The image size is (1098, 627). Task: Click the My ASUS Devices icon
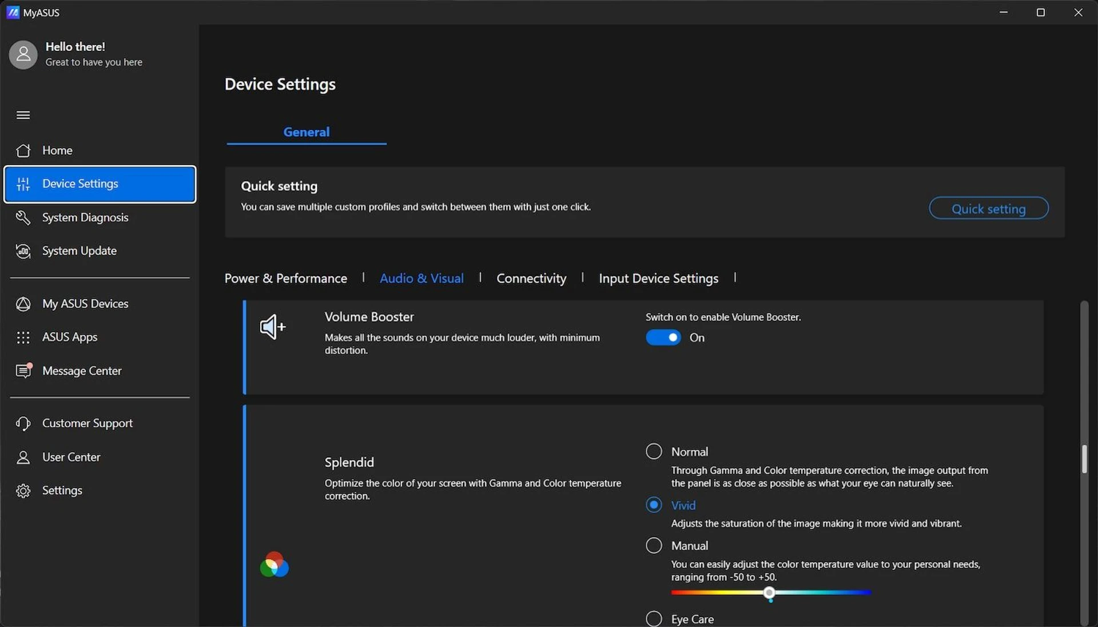[23, 304]
